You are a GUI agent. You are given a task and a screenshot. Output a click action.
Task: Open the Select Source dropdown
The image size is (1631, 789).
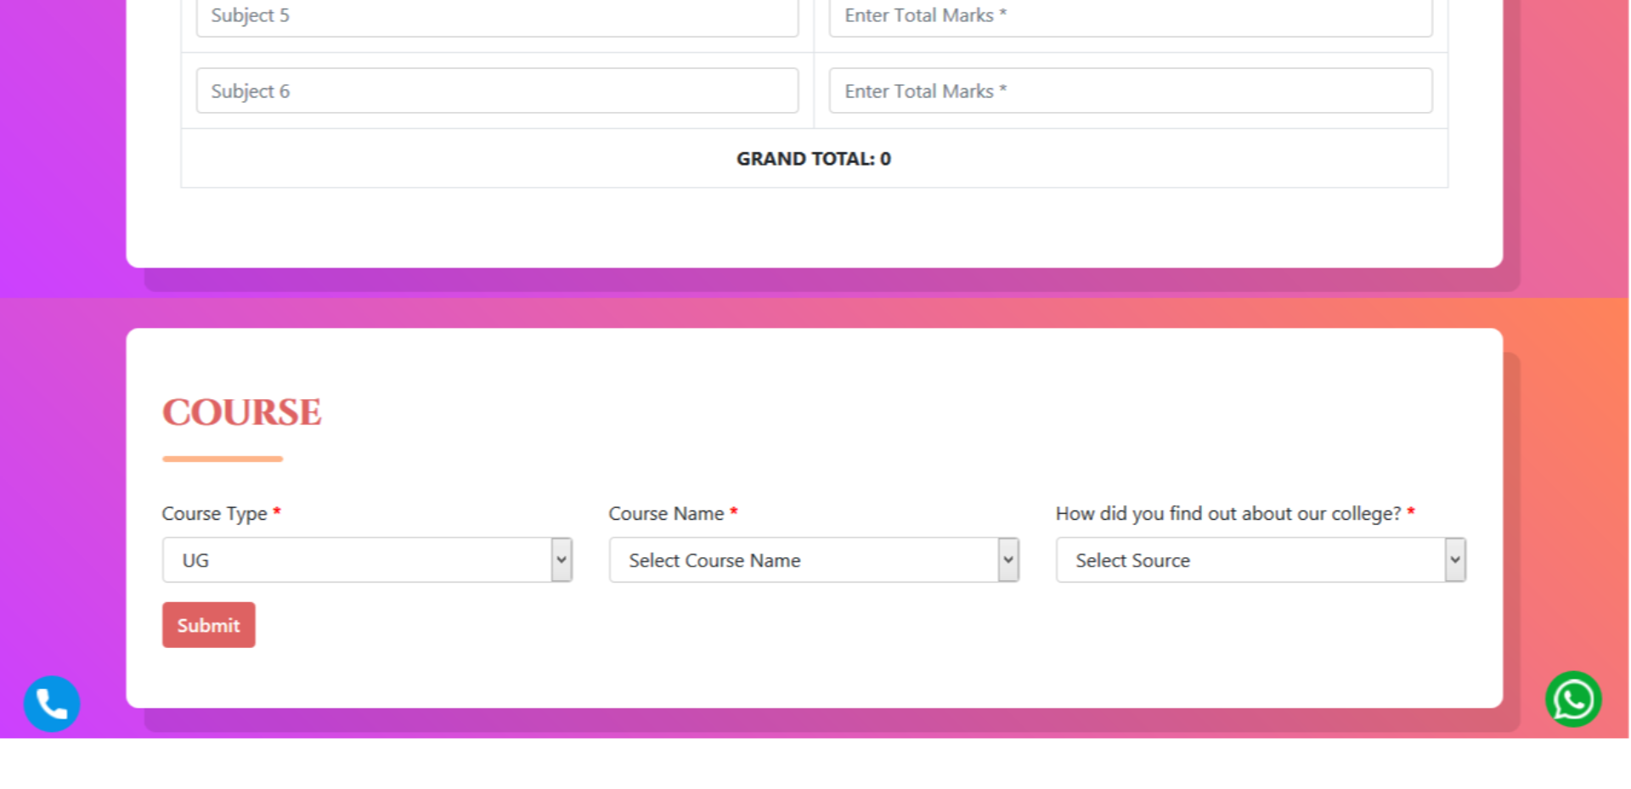1250,560
